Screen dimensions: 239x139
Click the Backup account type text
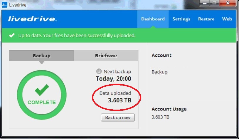(159, 72)
